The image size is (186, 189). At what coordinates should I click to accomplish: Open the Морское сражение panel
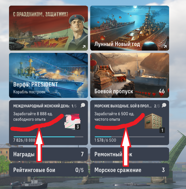pyautogui.click(x=130, y=170)
